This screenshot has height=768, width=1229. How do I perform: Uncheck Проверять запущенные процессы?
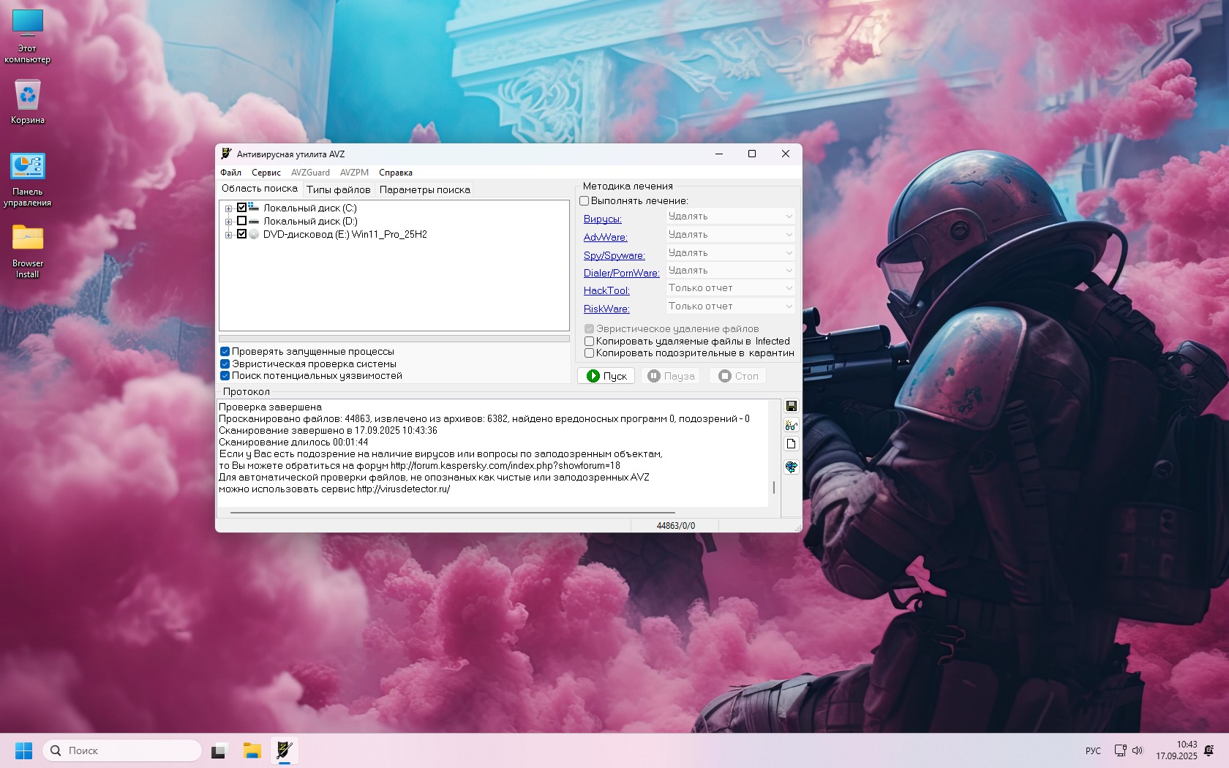[225, 352]
